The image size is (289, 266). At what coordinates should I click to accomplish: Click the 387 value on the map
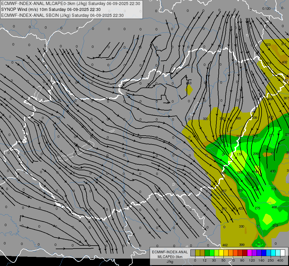[286, 98]
